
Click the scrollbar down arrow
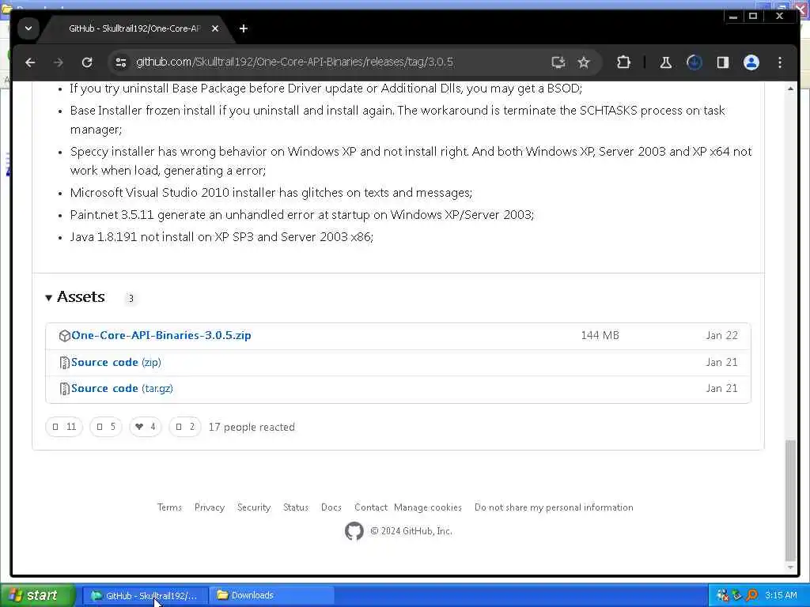click(790, 567)
